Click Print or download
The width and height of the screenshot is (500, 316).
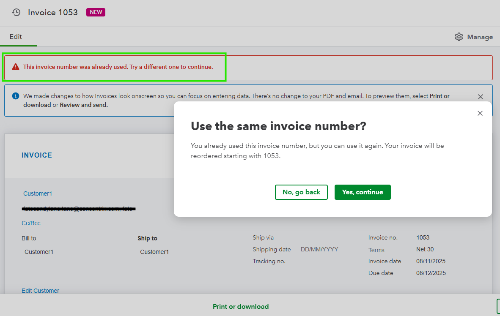coord(241,307)
